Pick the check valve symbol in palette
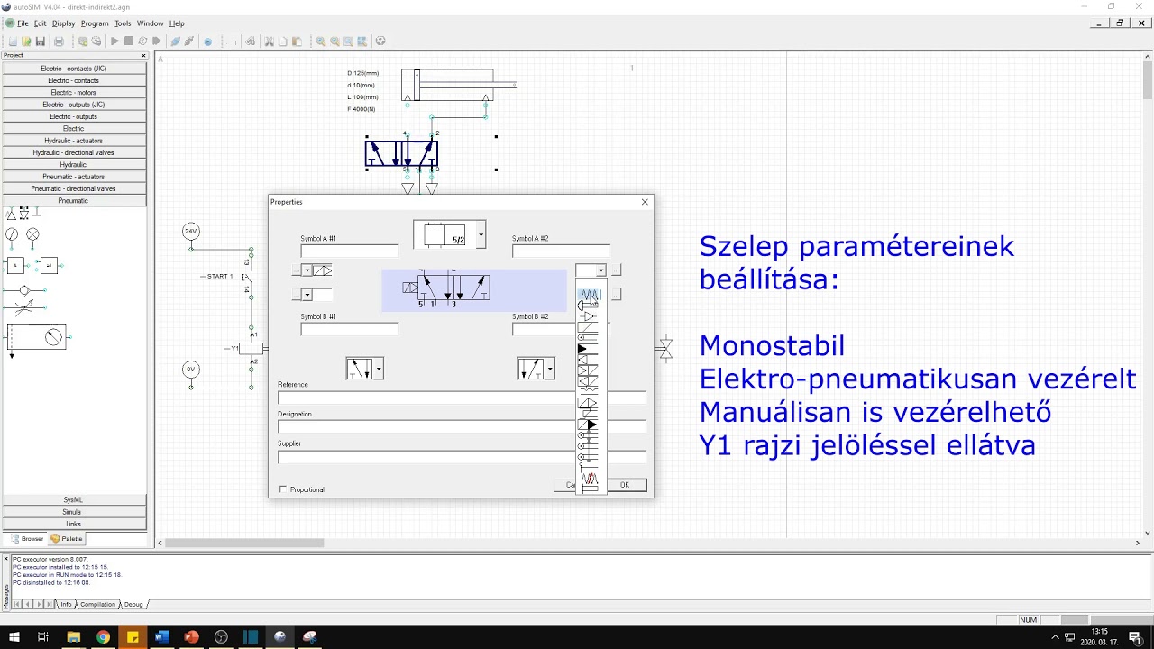 coord(24,290)
